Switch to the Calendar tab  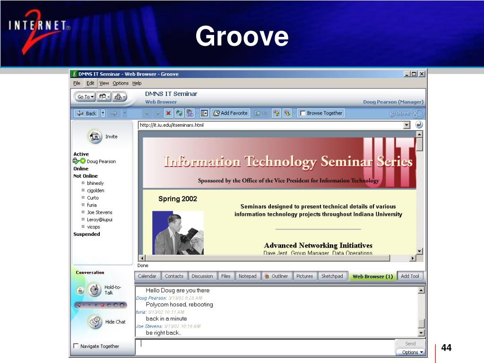coord(147,276)
